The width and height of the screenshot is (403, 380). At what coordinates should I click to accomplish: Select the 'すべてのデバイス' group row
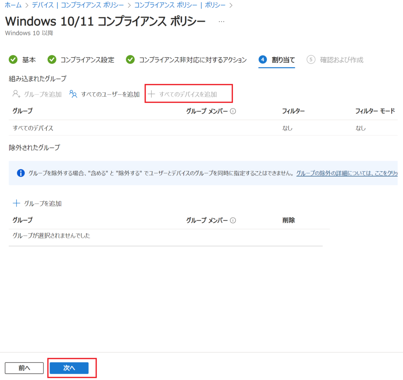33,128
